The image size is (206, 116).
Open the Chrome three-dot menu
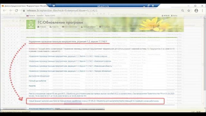[202, 11]
